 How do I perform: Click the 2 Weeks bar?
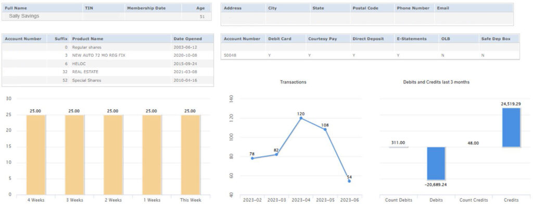click(113, 154)
